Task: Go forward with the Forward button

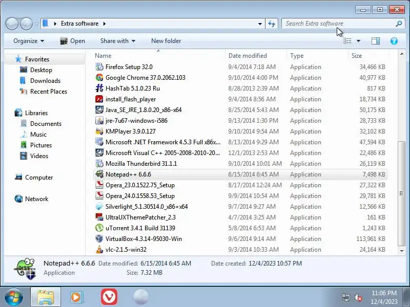Action: click(26, 24)
